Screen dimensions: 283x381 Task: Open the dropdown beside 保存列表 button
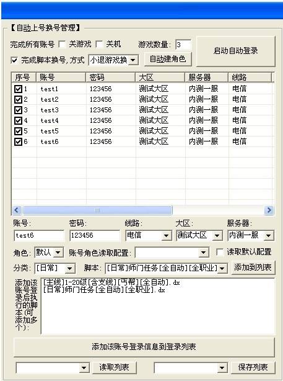point(222,368)
